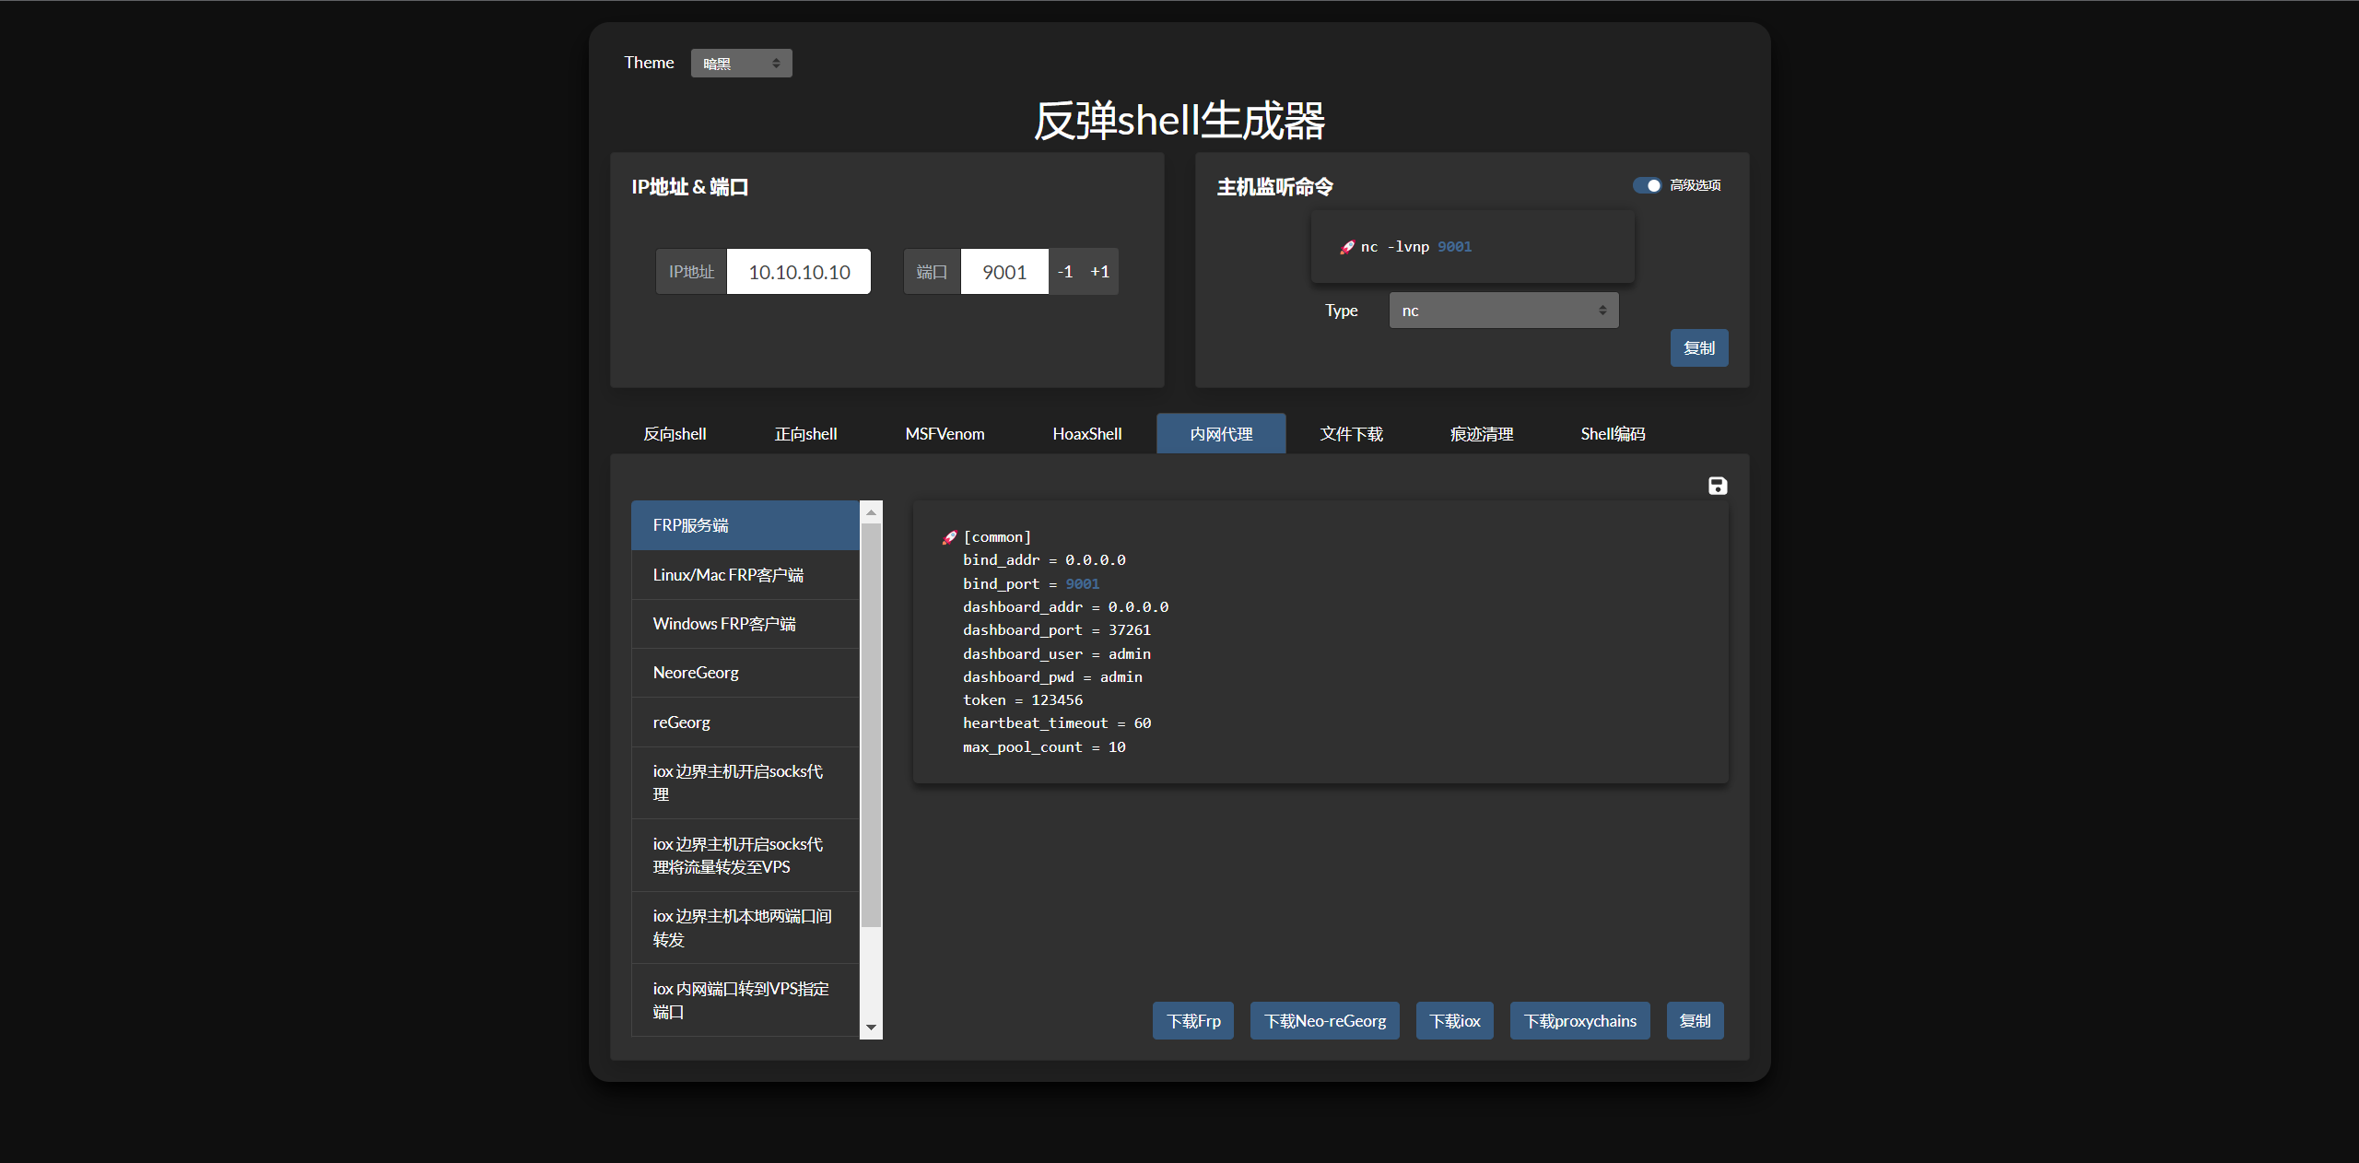Select iox socks代理将流量转发至VPS entry

(x=745, y=855)
